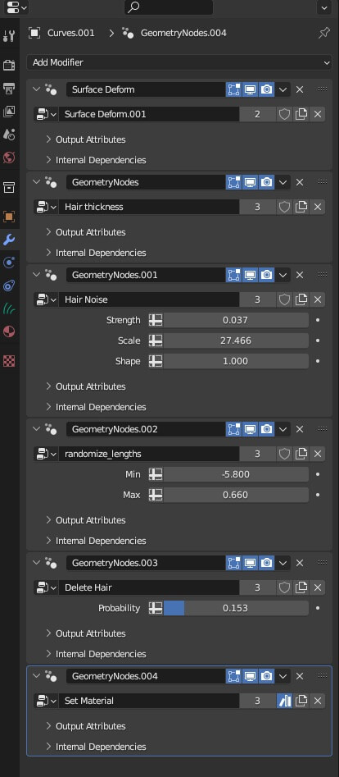Viewport: 339px width, 777px height.
Task: Adjust the Delete Hair Probability slider
Action: pyautogui.click(x=236, y=608)
